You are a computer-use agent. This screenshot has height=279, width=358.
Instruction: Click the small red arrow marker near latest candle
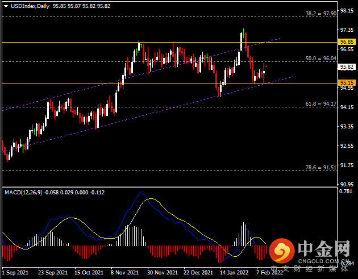[266, 66]
